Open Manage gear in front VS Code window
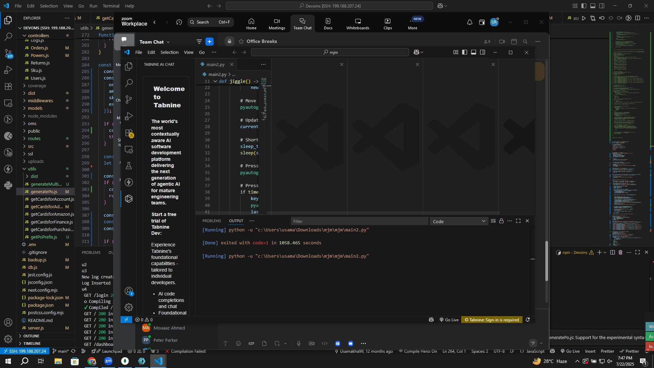654x368 pixels. click(x=129, y=307)
